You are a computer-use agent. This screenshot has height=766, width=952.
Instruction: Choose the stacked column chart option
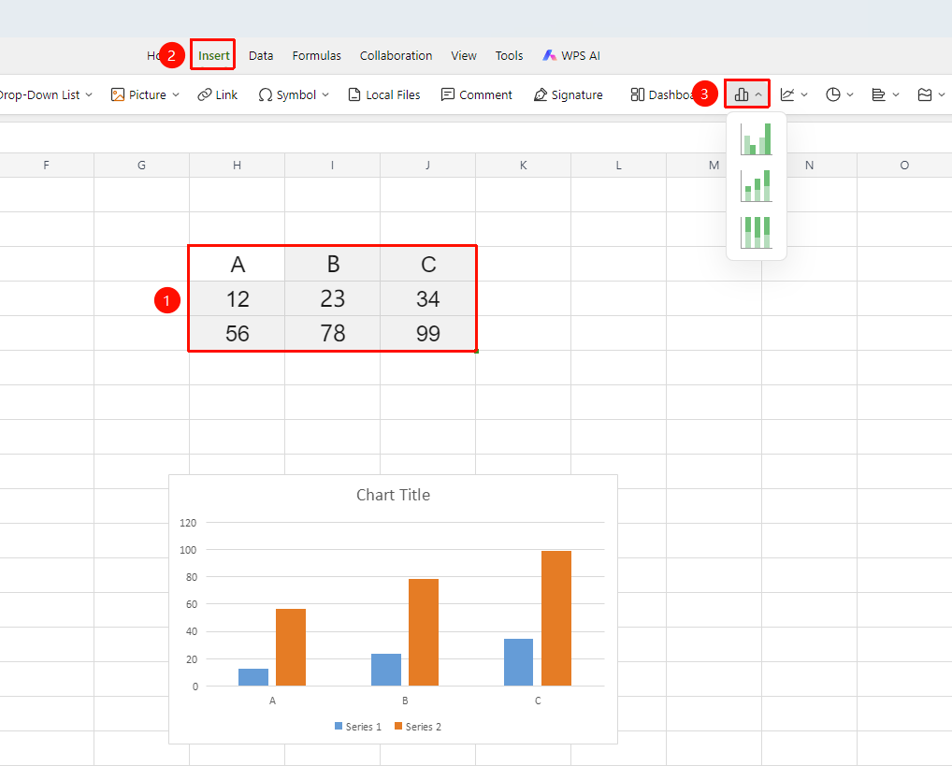point(756,186)
